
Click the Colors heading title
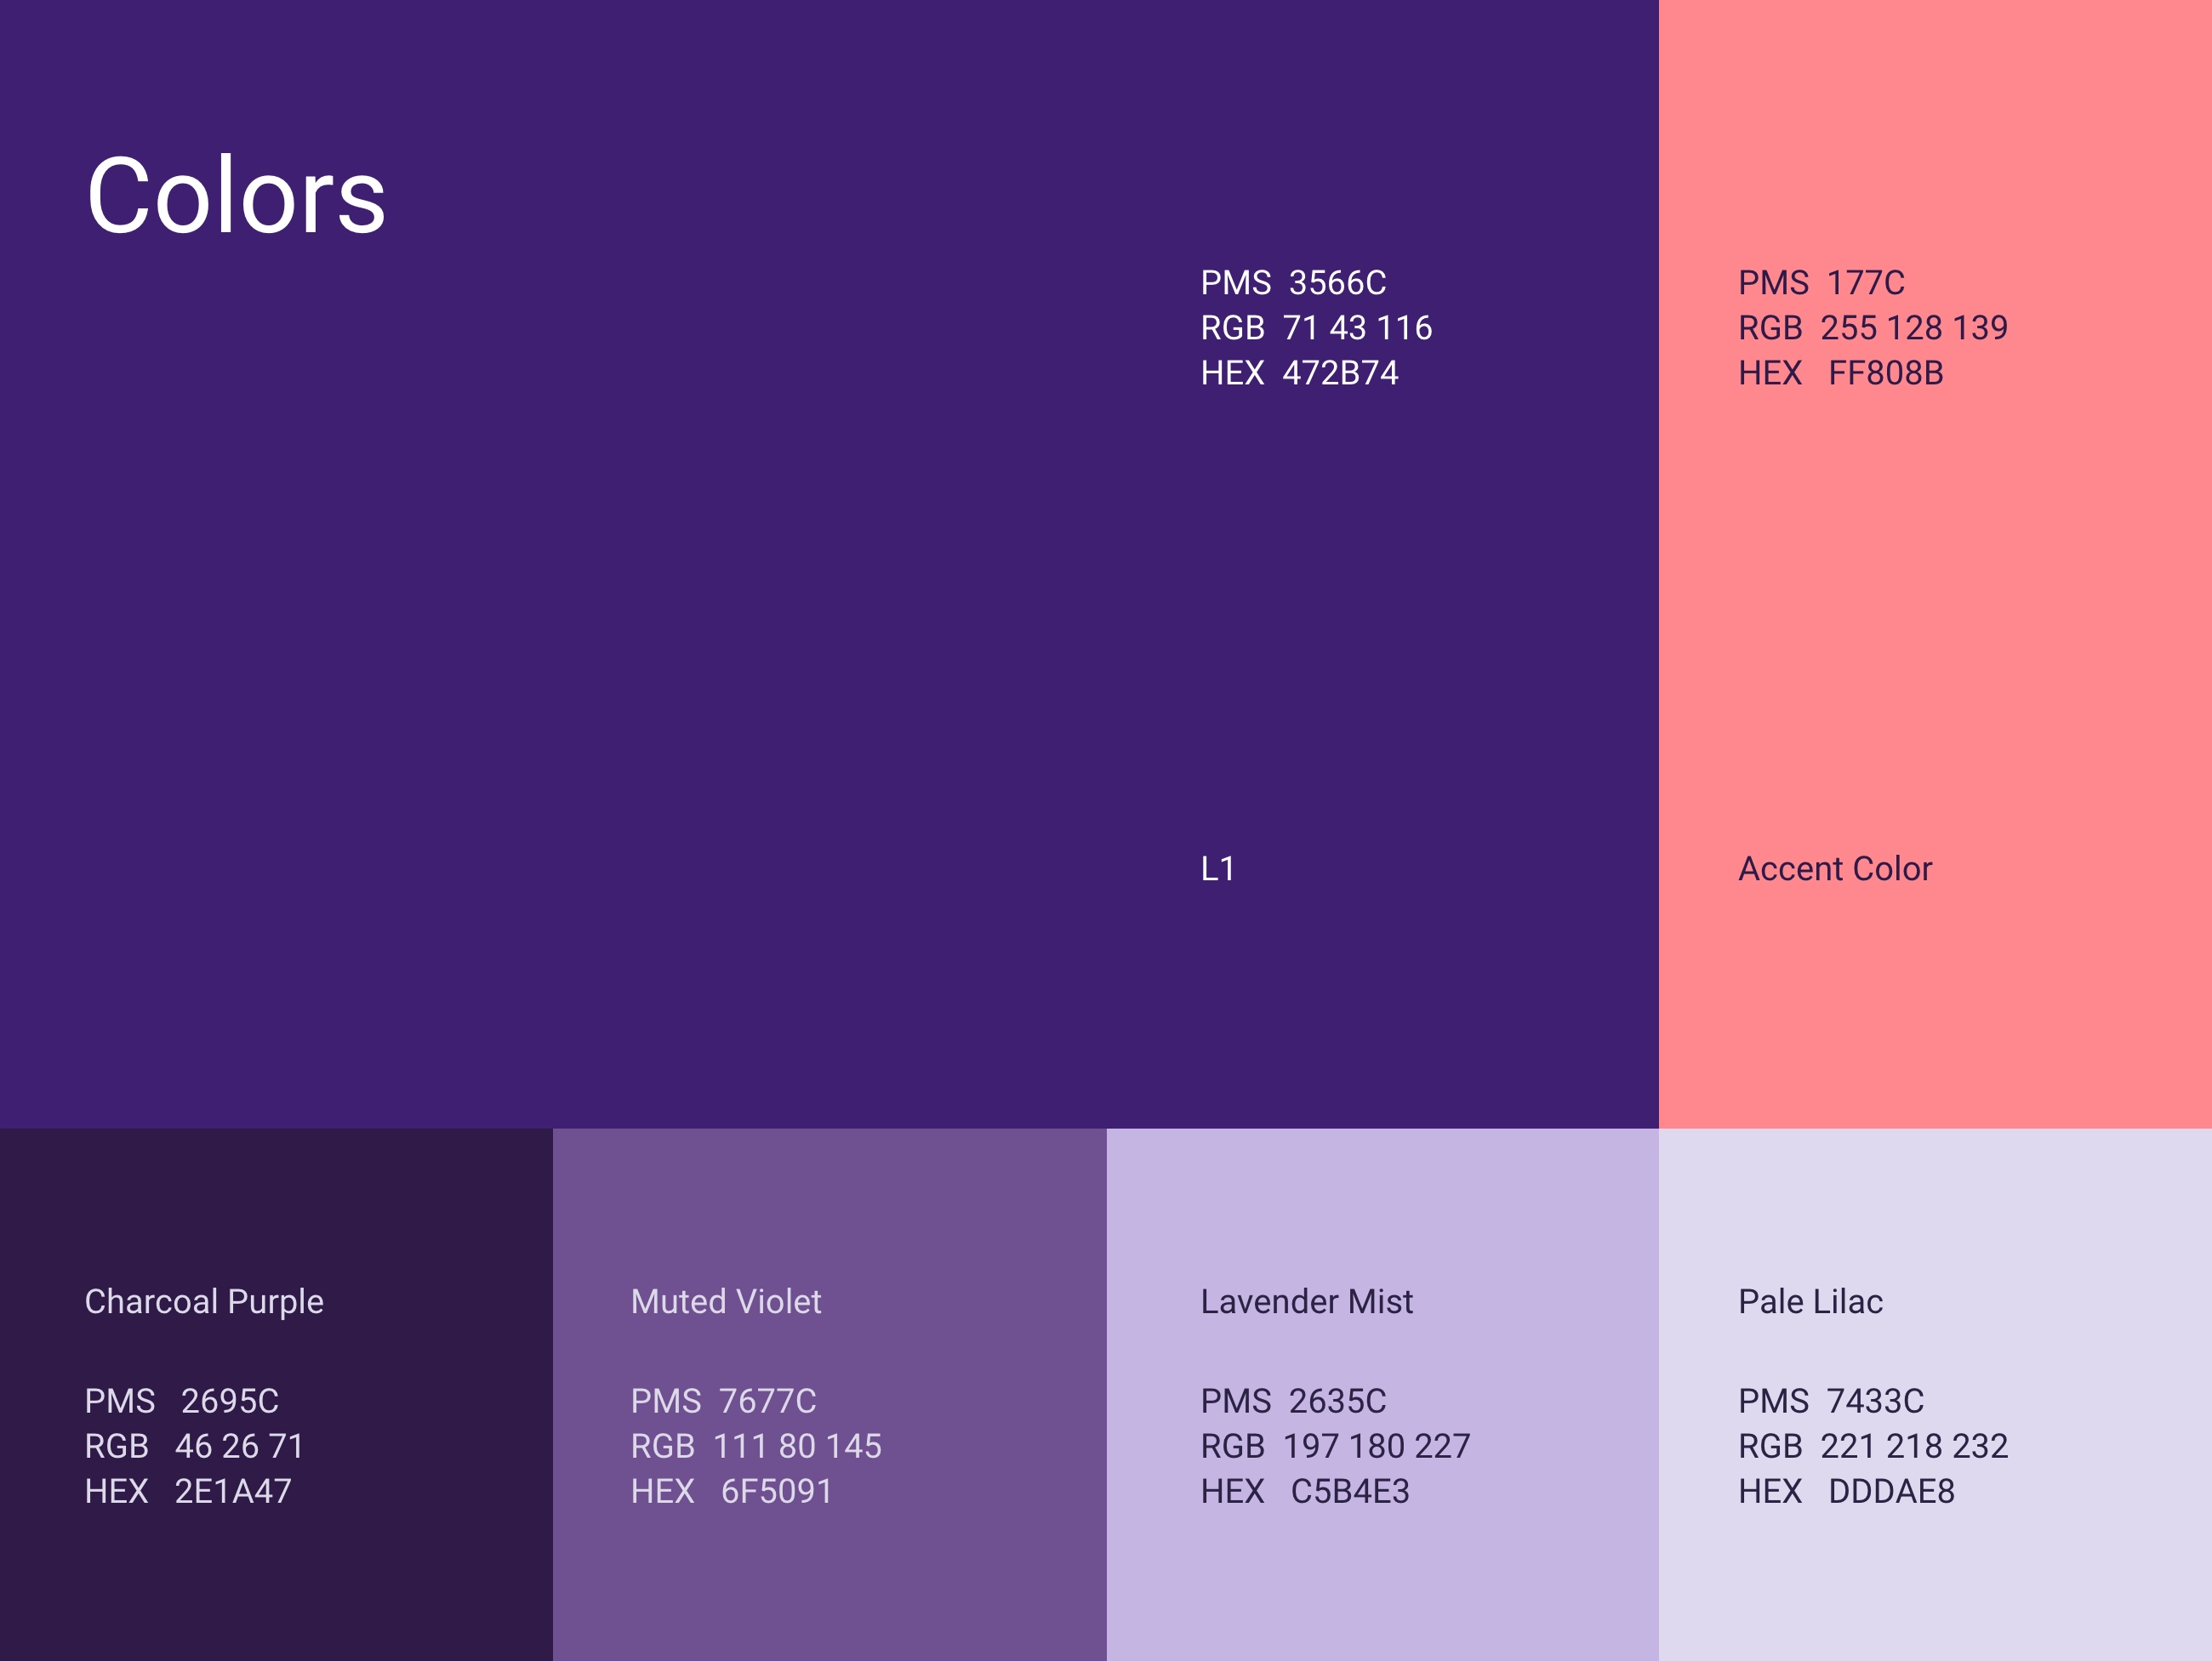click(x=236, y=196)
